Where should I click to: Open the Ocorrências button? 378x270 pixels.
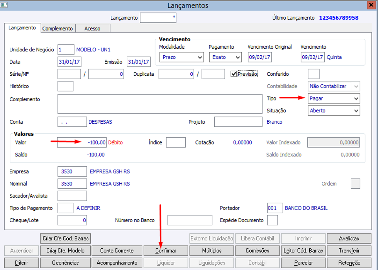point(65,263)
